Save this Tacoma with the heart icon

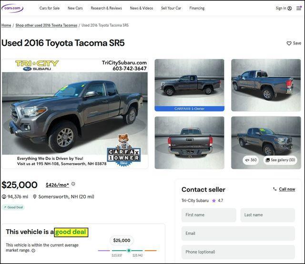pos(289,43)
